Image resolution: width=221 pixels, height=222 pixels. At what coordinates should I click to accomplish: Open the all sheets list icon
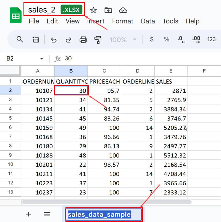point(47,214)
